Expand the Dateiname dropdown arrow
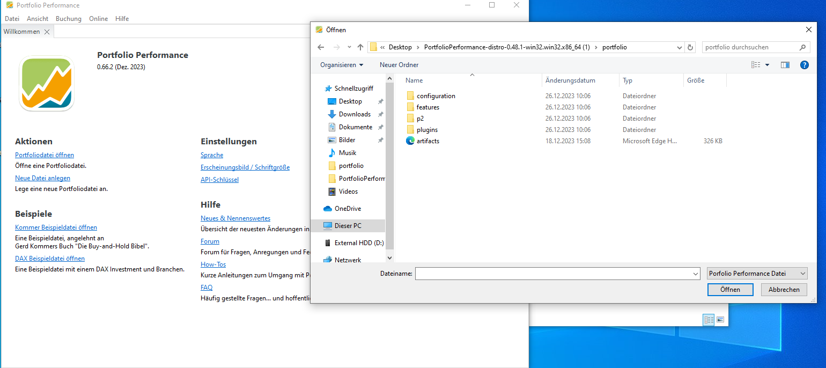This screenshot has width=826, height=368. pyautogui.click(x=696, y=274)
